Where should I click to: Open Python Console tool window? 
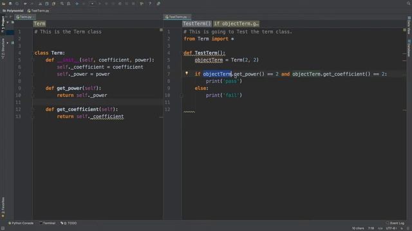pyautogui.click(x=21, y=223)
